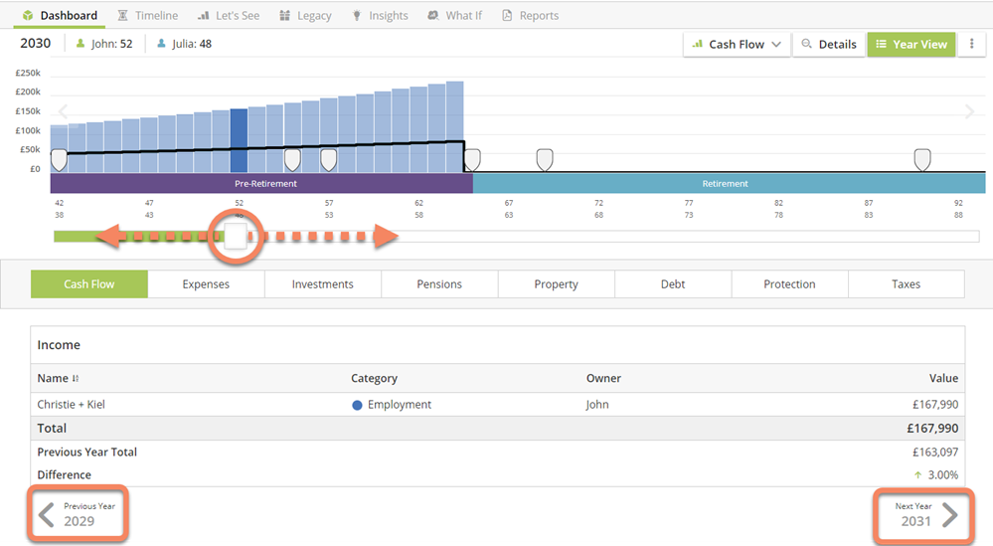The height and width of the screenshot is (546, 993).
Task: Open the Dashboard tab
Action: (x=60, y=15)
